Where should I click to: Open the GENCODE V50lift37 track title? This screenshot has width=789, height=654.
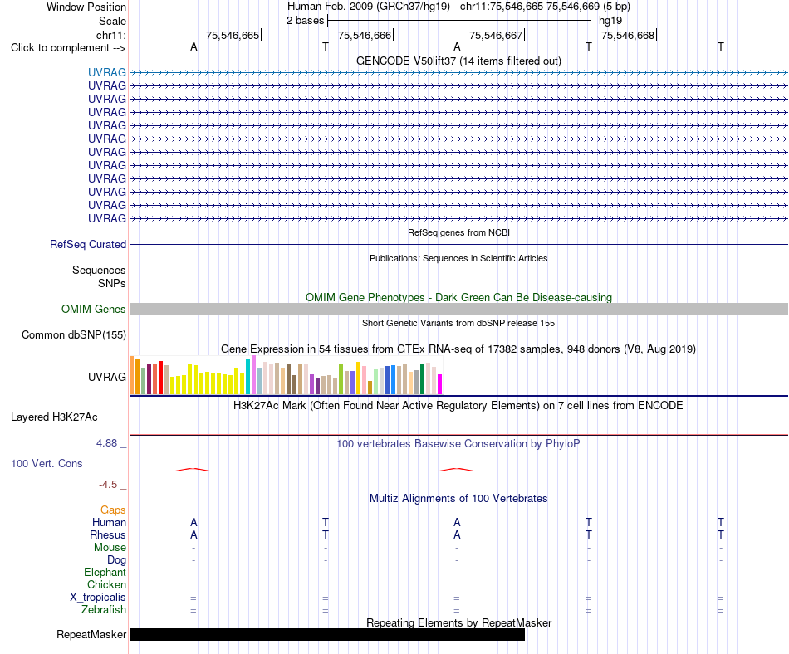pos(458,61)
